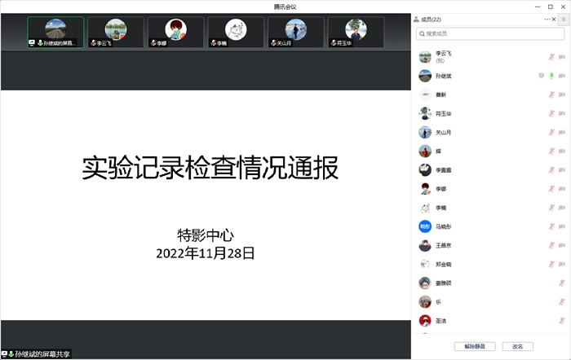This screenshot has width=571, height=360.
Task: Toggle the camera icon for 李云飞
Action: click(562, 57)
